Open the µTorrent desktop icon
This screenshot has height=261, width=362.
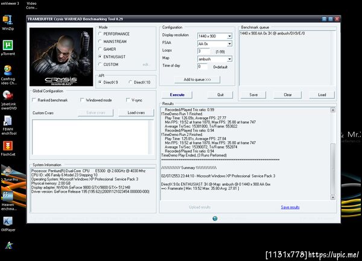8,48
